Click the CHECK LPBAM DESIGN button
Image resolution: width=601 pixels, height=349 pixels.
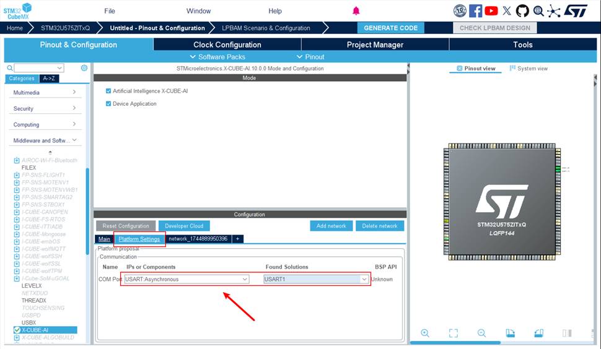click(x=495, y=28)
